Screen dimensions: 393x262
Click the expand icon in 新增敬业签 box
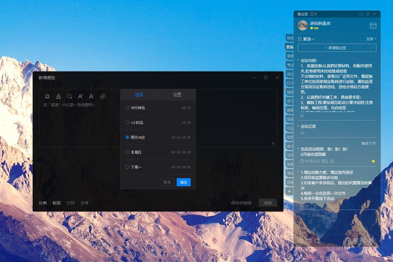pyautogui.click(x=371, y=48)
